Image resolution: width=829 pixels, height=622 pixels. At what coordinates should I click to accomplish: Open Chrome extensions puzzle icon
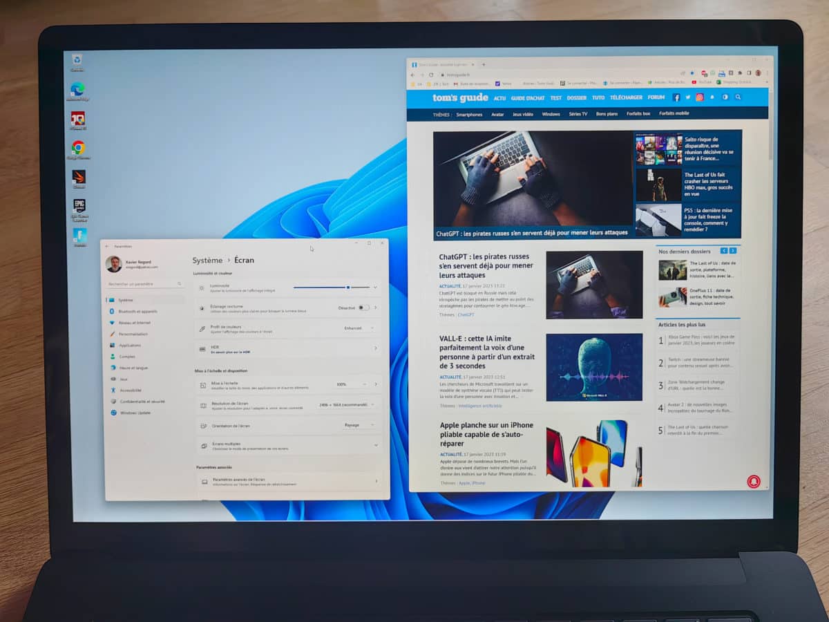point(739,73)
